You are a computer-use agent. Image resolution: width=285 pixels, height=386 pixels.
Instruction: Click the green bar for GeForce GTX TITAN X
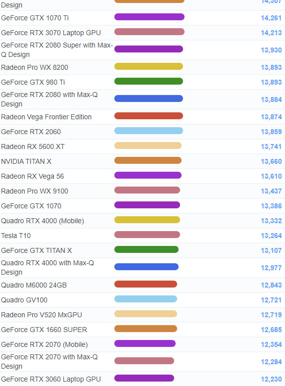tap(146, 249)
